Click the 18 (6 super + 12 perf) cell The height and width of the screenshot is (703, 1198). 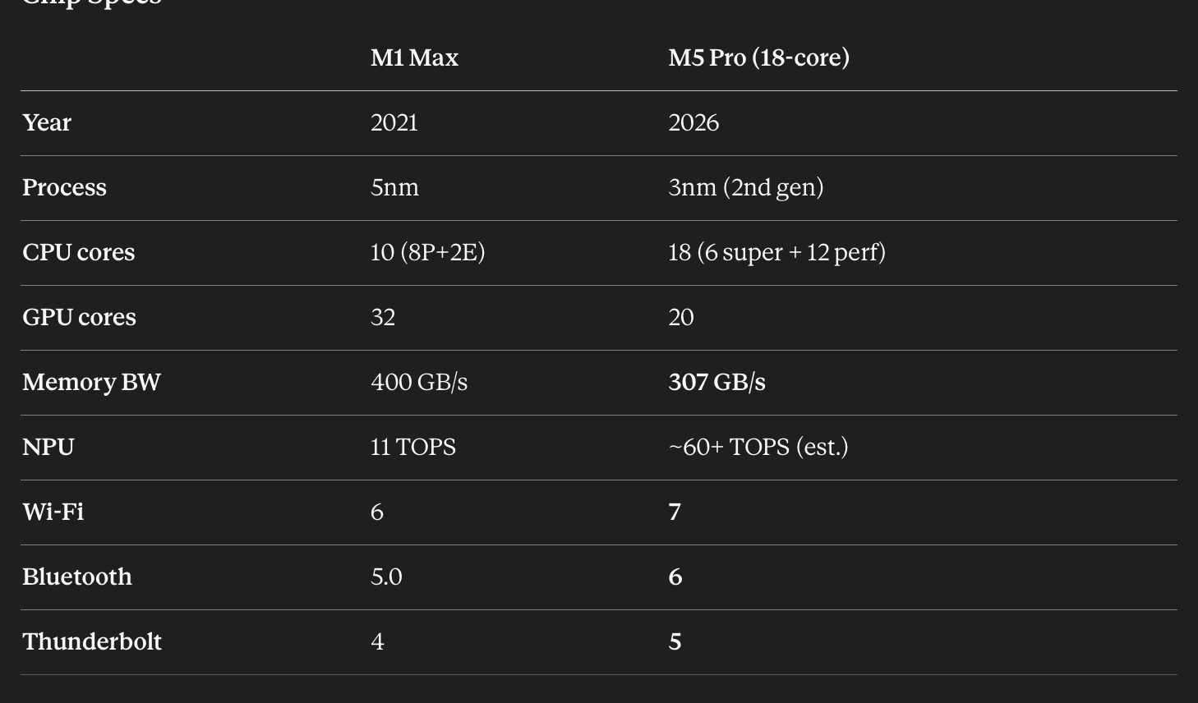[x=776, y=252]
